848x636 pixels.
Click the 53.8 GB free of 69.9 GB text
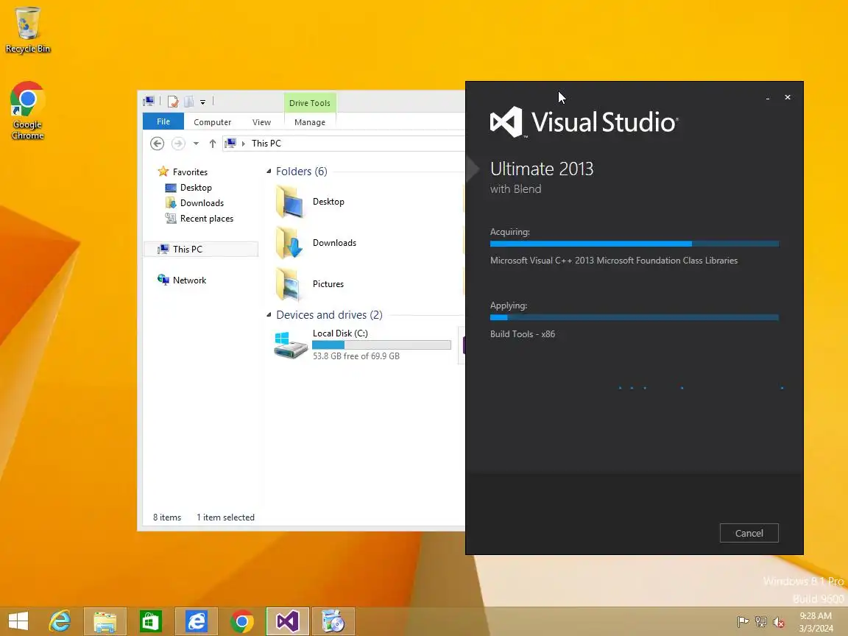coord(356,356)
